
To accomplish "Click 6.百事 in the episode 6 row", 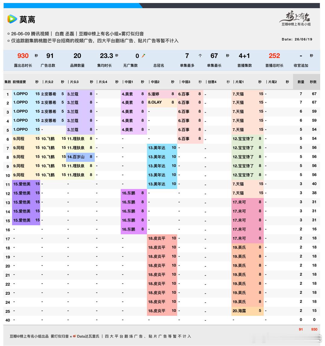I will tap(184, 139).
